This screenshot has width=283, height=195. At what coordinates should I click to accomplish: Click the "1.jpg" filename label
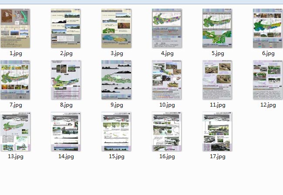[x=16, y=53]
